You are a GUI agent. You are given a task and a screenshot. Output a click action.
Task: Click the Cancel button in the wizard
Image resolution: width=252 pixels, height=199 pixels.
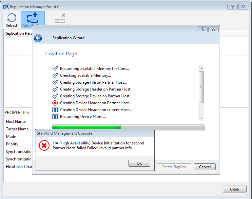tap(205, 167)
